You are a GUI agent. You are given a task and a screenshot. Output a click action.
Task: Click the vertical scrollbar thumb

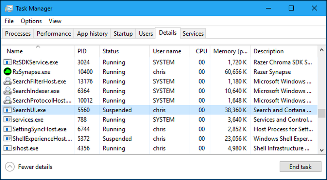click(x=321, y=113)
